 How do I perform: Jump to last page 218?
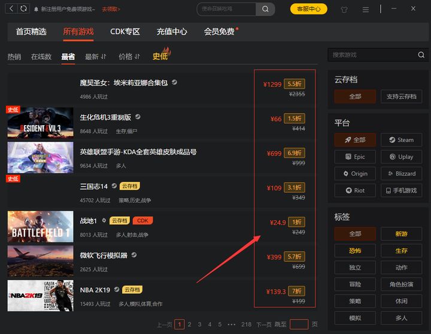(x=246, y=324)
